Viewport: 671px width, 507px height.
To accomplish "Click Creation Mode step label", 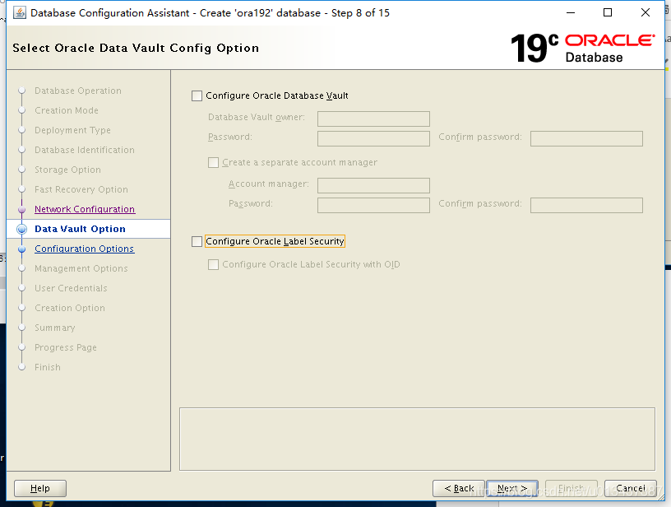I will pos(67,110).
